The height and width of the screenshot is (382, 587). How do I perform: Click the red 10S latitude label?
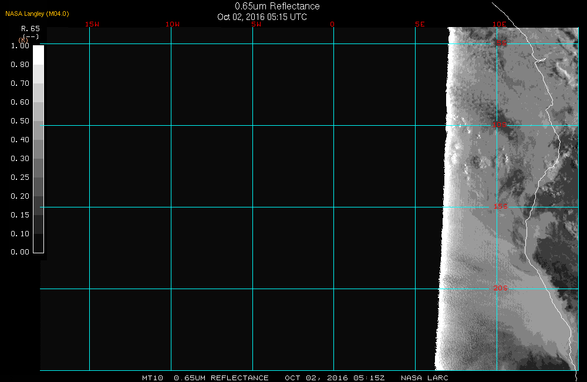tap(500, 125)
